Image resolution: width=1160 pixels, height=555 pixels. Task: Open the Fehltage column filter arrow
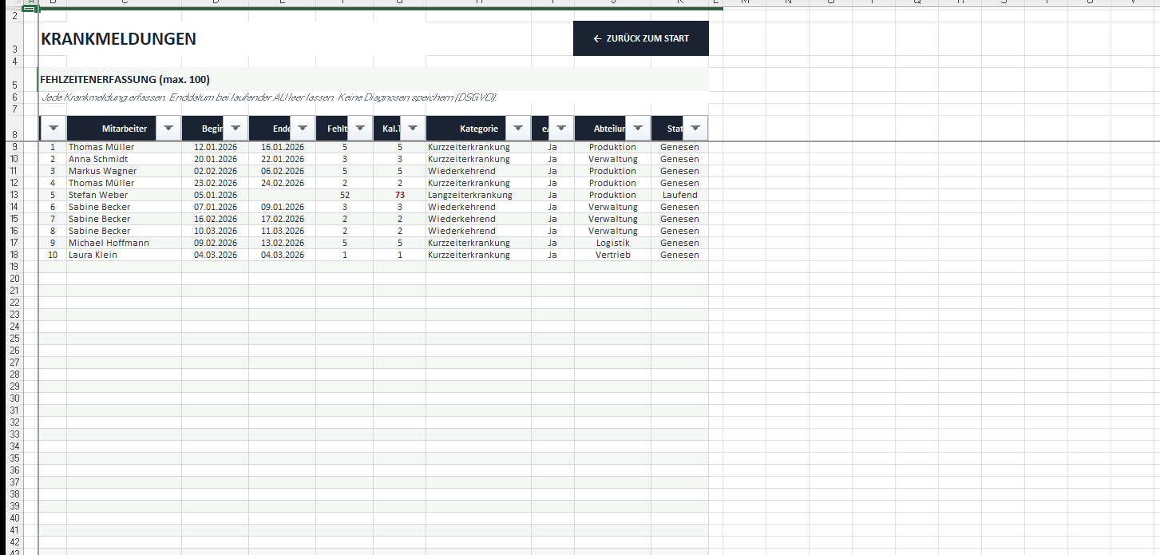coord(359,129)
